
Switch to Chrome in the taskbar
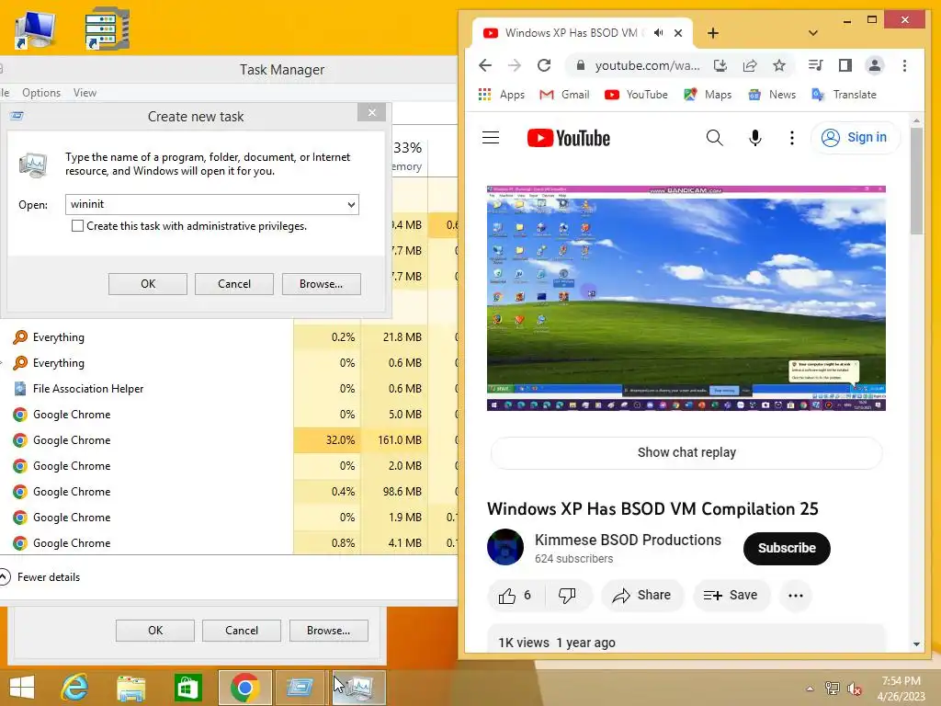(x=244, y=688)
